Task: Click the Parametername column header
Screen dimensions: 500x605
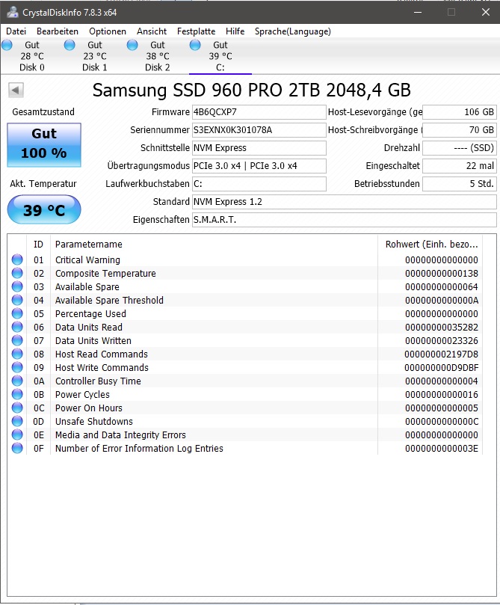Action: pos(214,245)
